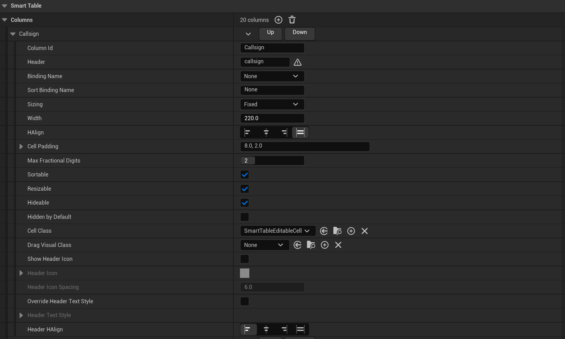Image resolution: width=565 pixels, height=339 pixels.
Task: Use selected asset for Drag Visual Class
Action: [x=297, y=245]
